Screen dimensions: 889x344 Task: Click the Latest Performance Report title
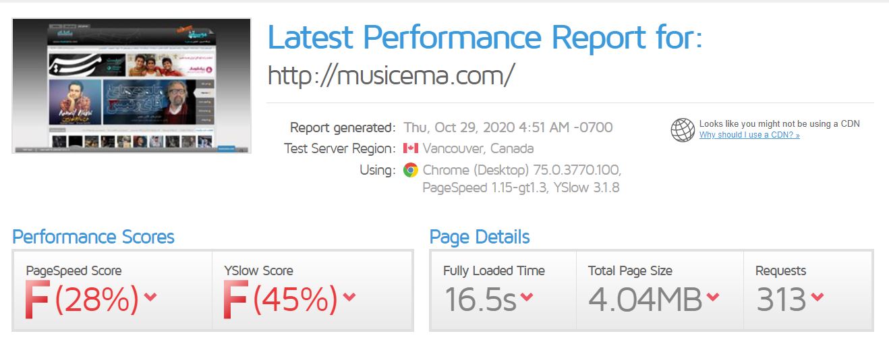484,38
